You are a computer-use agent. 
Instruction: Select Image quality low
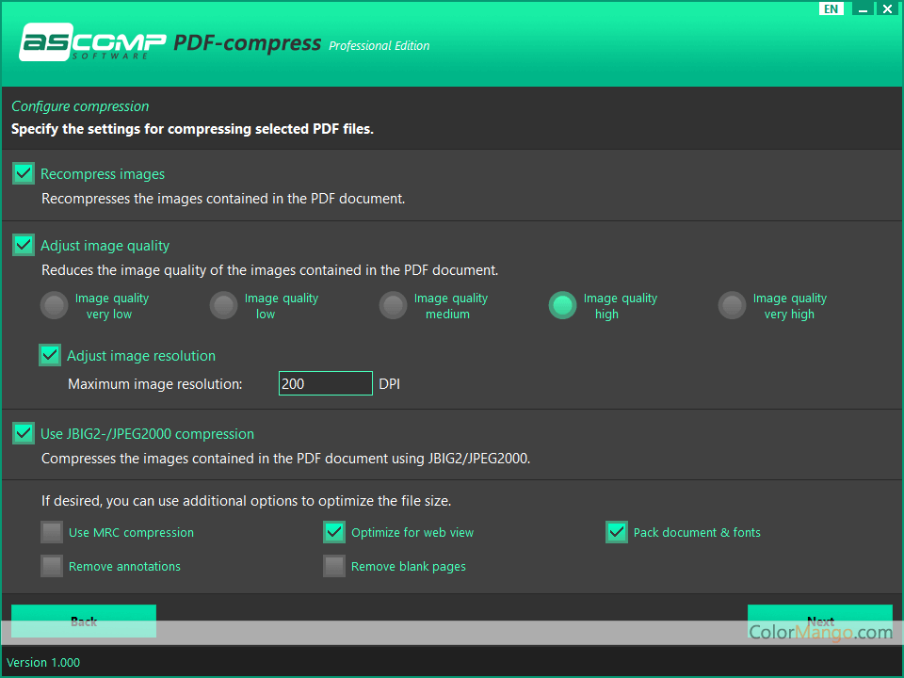[x=223, y=305]
